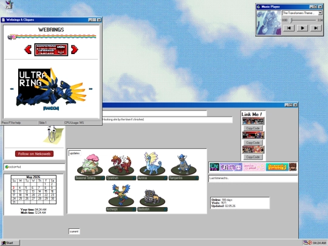Click the album art in Music Player

pos(269,22)
